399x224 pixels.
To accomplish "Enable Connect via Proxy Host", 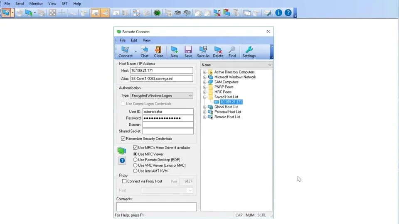I will [124, 181].
